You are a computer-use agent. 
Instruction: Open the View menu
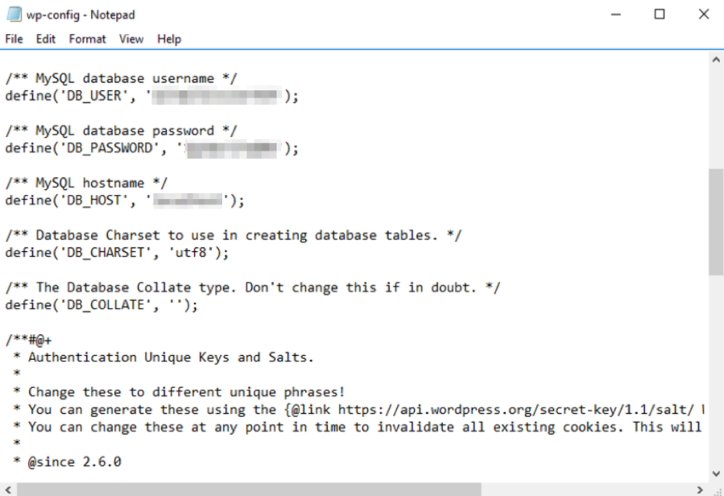pos(131,39)
